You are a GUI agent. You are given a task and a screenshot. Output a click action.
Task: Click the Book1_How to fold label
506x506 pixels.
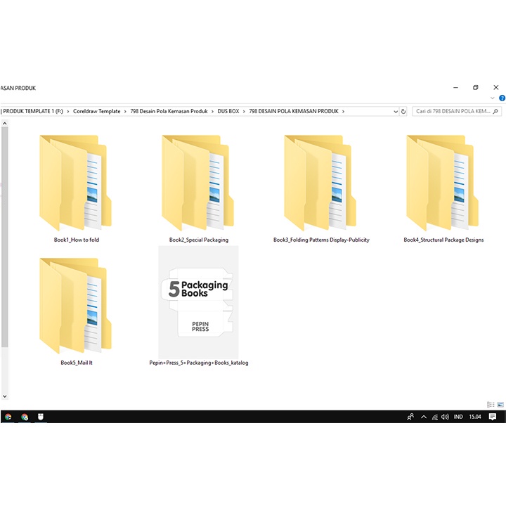tap(77, 240)
